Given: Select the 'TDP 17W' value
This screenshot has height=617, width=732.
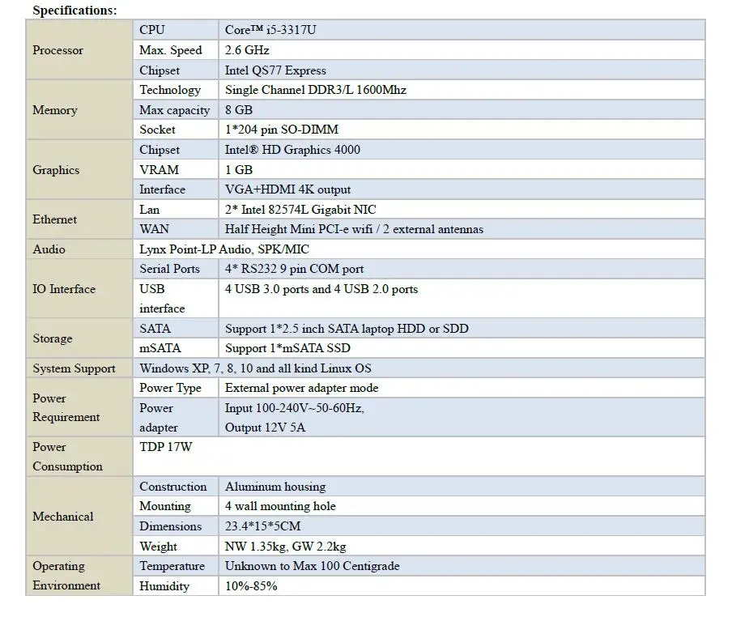Looking at the screenshot, I should tap(166, 447).
